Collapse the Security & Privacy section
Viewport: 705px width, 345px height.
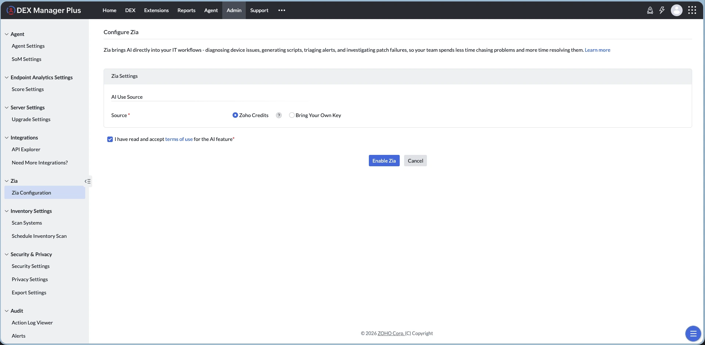[7, 254]
